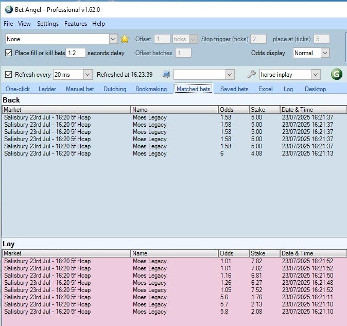Screen dimensions: 347x326
Task: Sort Lay table by Stake column header
Action: (265, 253)
